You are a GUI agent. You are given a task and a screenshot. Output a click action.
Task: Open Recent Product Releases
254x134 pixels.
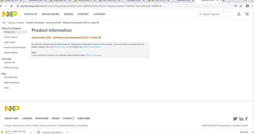[x=15, y=47]
